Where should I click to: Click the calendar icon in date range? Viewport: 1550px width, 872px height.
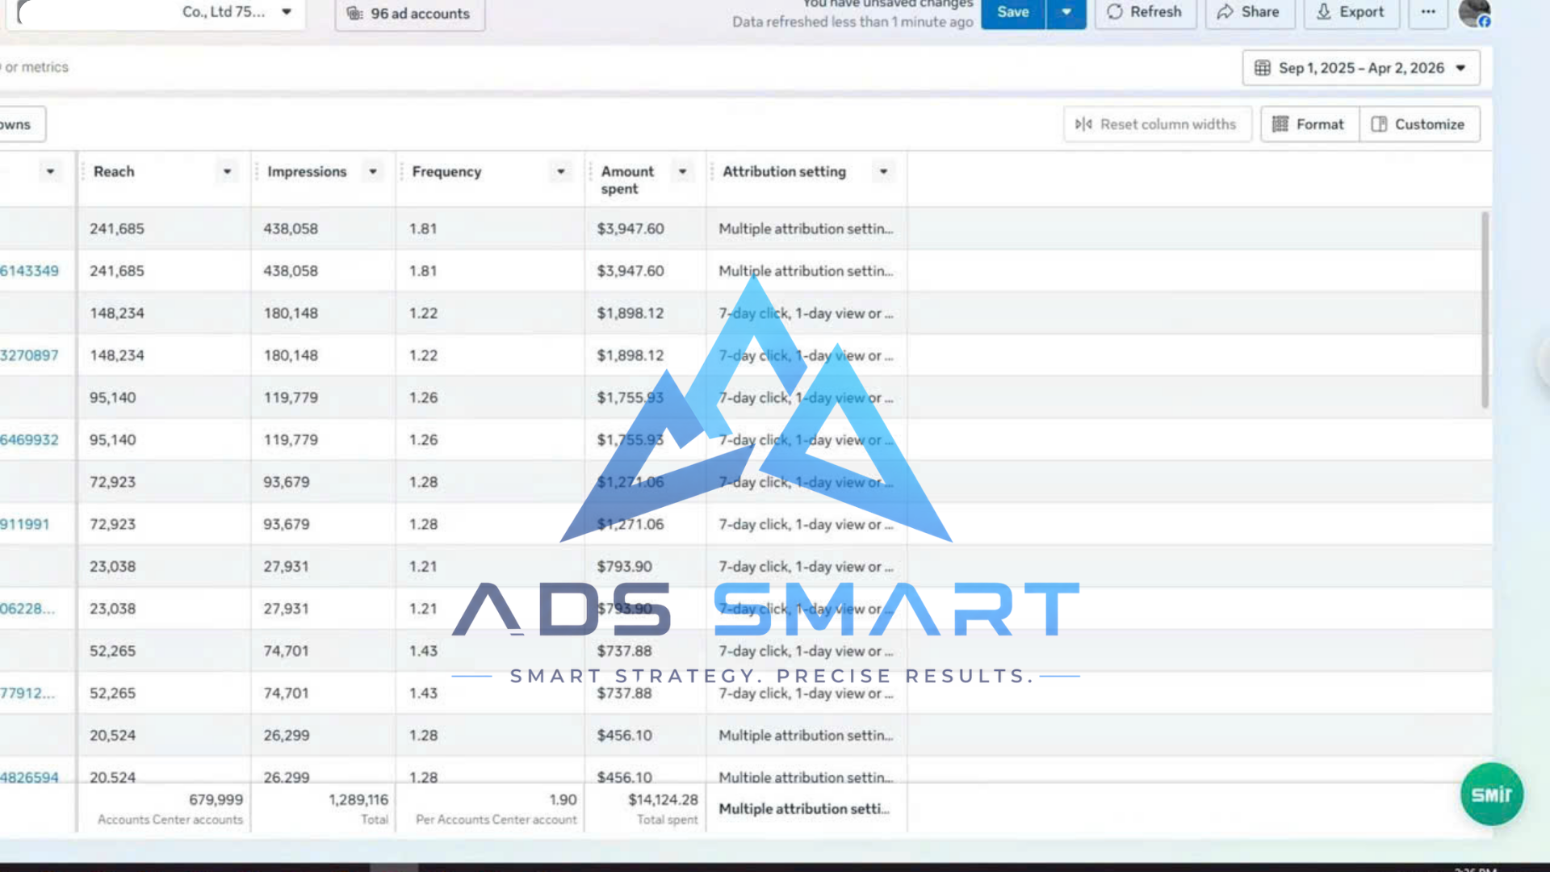coord(1263,68)
